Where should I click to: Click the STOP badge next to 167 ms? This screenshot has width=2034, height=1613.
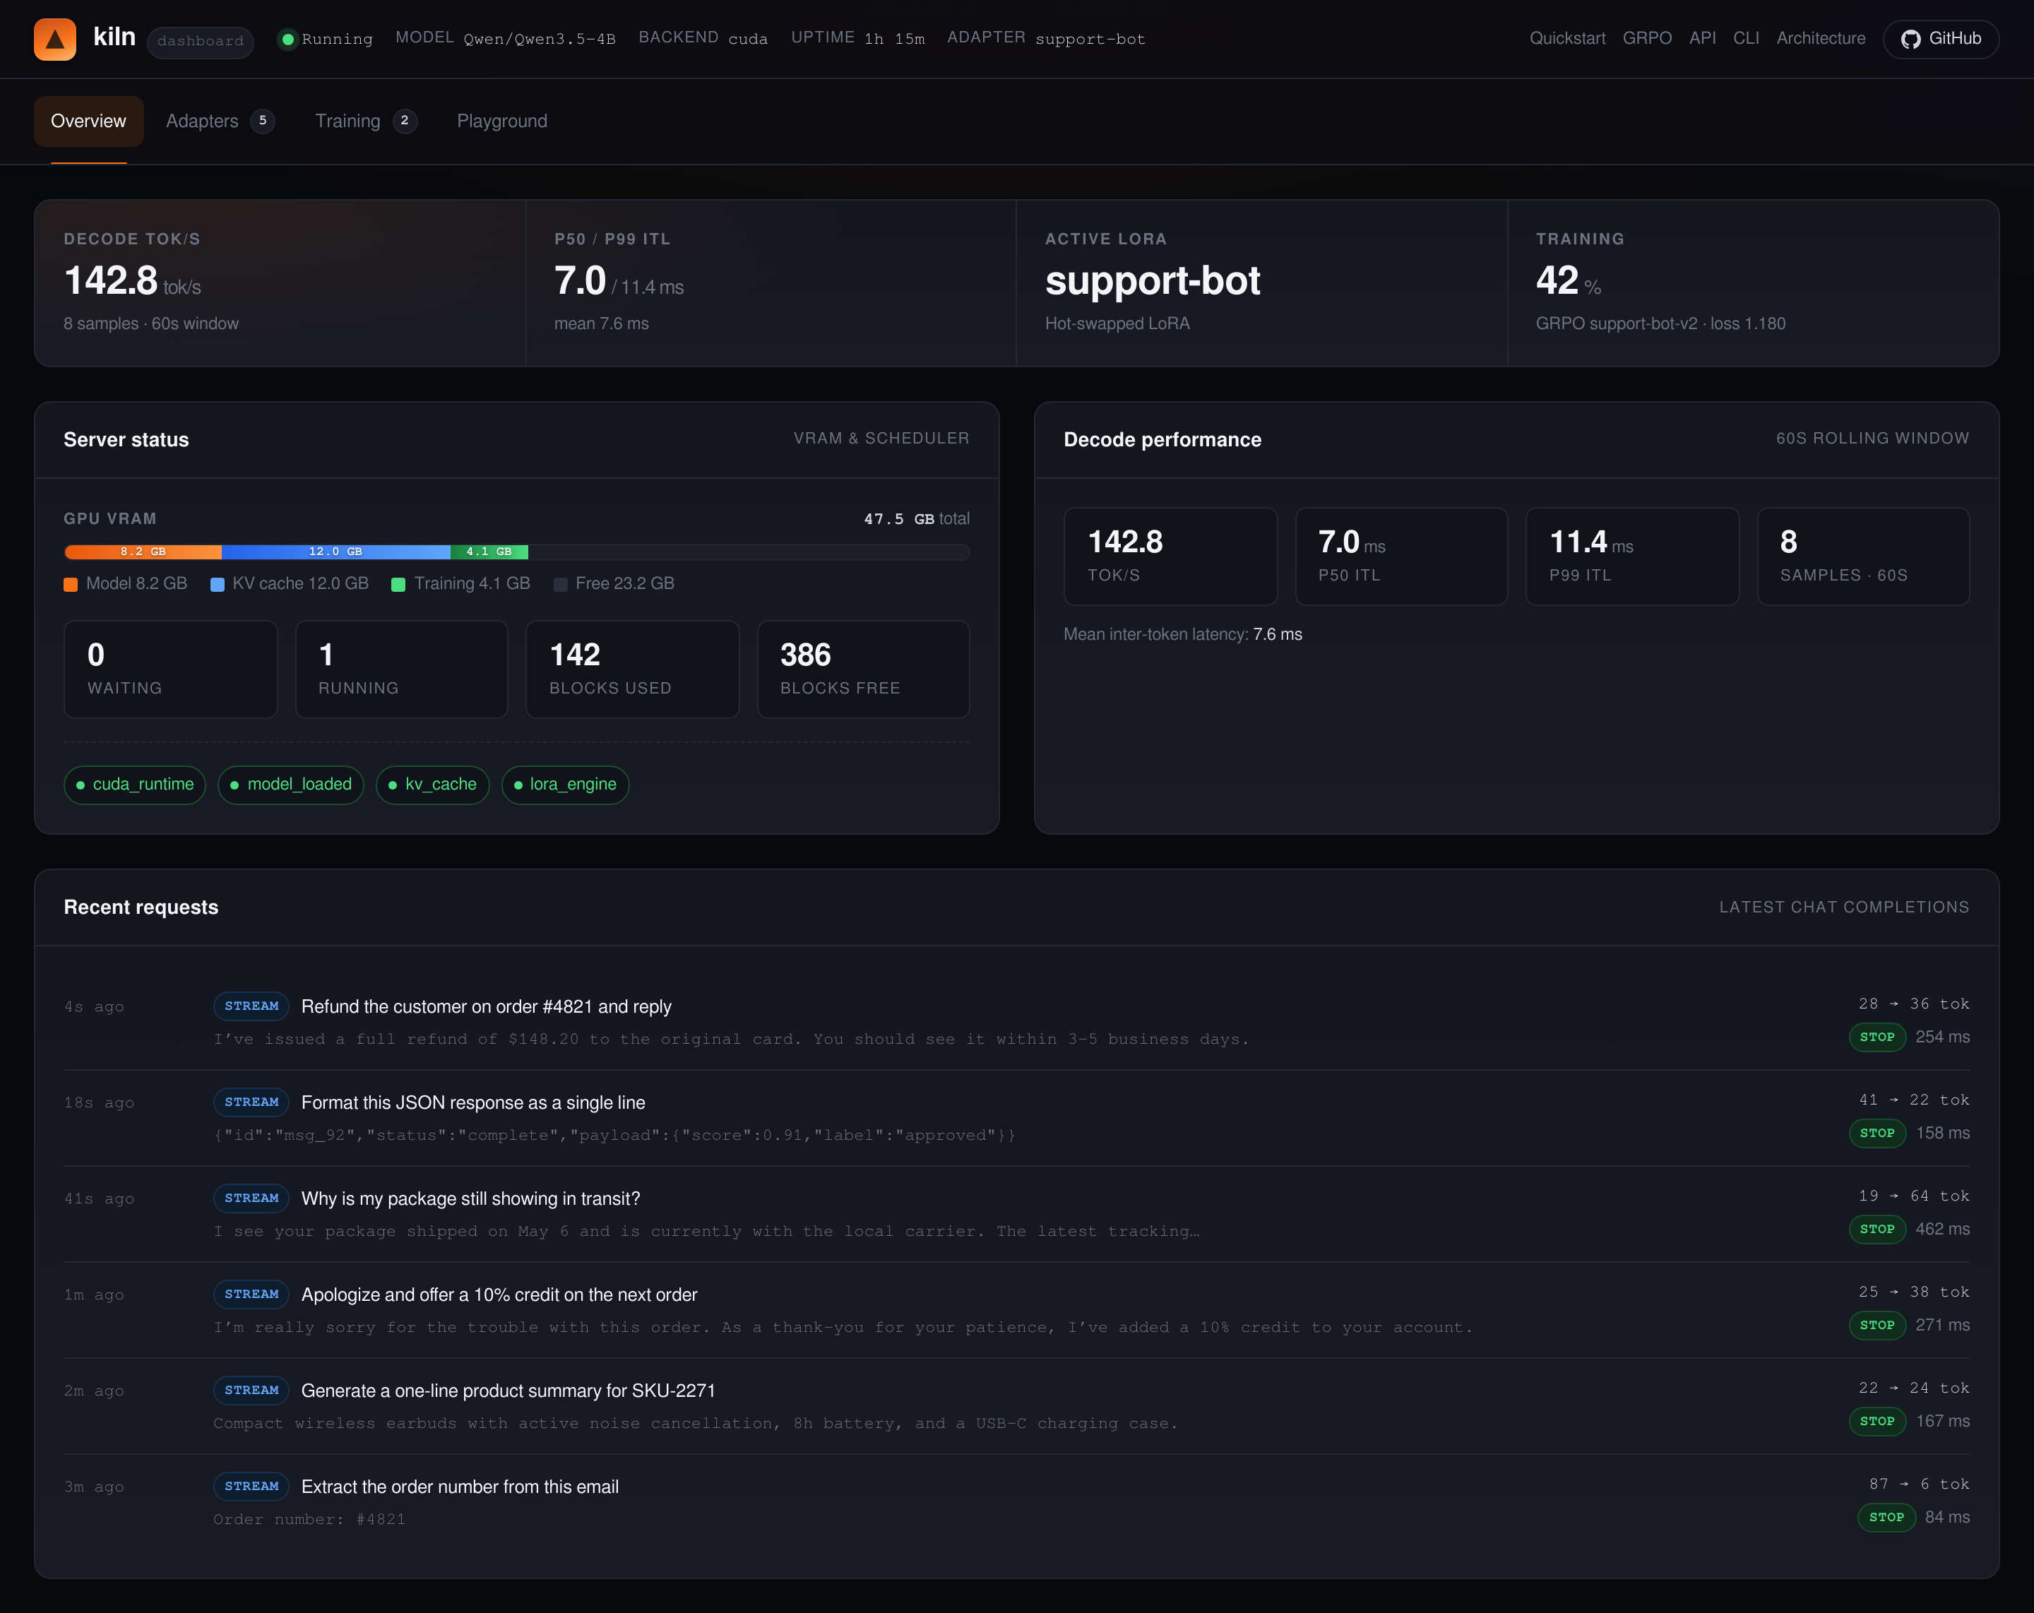click(x=1877, y=1422)
